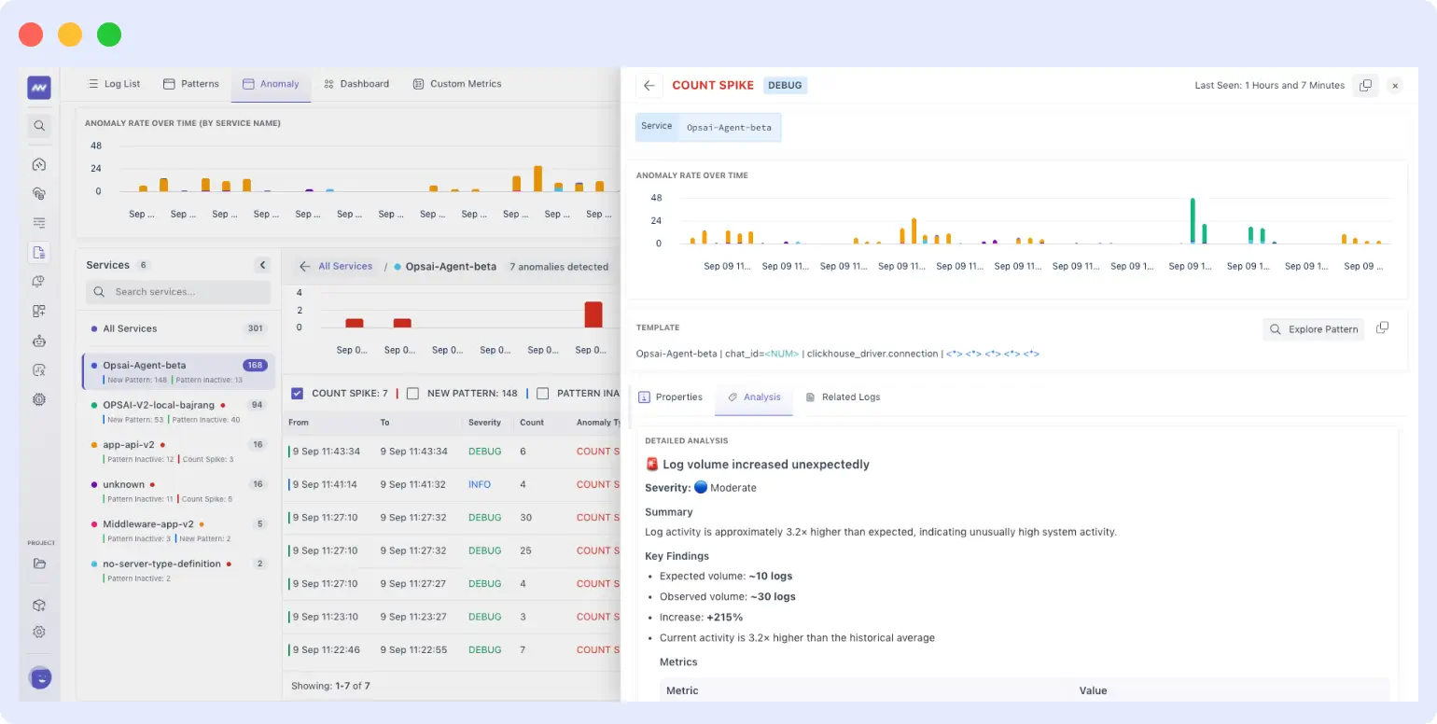Select All Services in the services list
This screenshot has width=1437, height=724.
coord(178,328)
